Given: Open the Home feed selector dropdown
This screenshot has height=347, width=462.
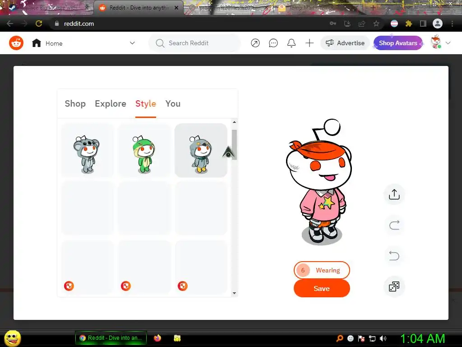Looking at the screenshot, I should click(83, 43).
